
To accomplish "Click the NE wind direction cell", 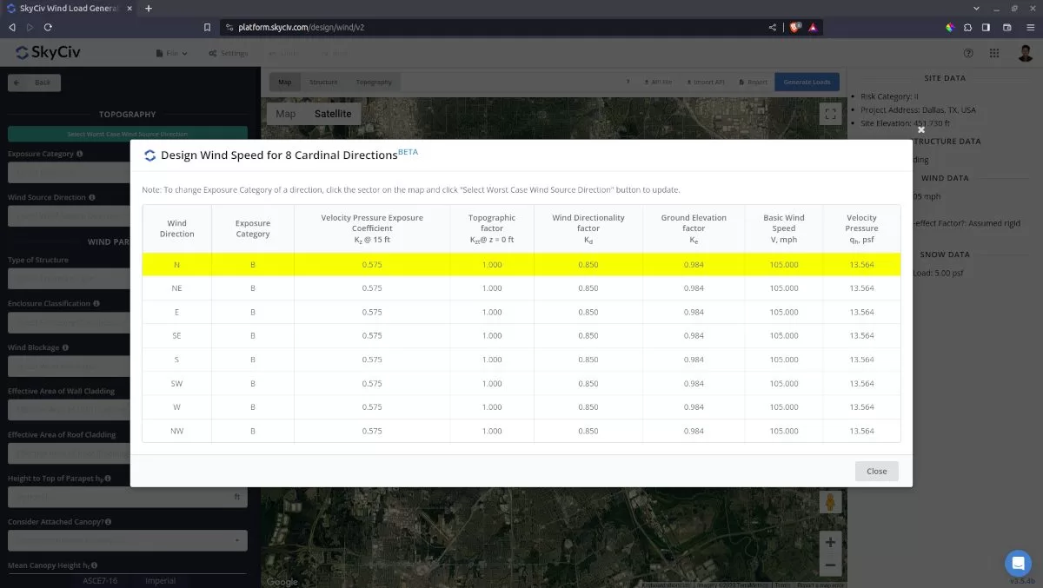I will [177, 287].
